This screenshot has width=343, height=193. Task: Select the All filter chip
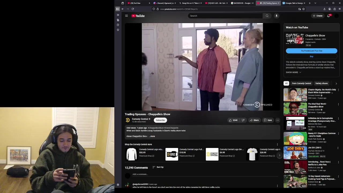pyautogui.click(x=286, y=83)
